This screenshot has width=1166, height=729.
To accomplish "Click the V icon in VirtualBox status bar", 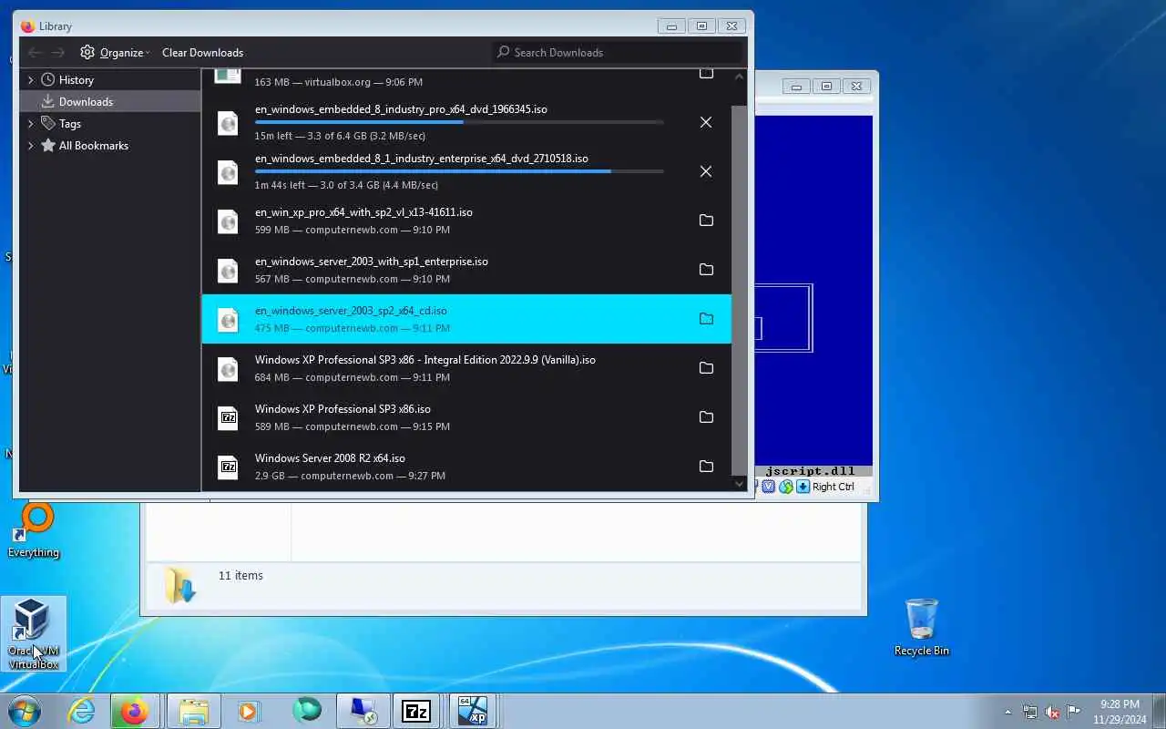I will point(769,487).
